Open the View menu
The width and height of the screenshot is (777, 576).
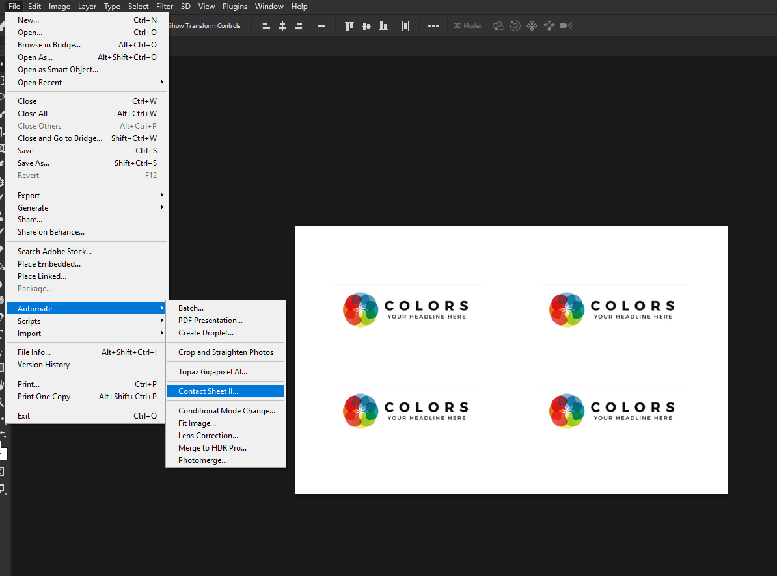tap(206, 7)
